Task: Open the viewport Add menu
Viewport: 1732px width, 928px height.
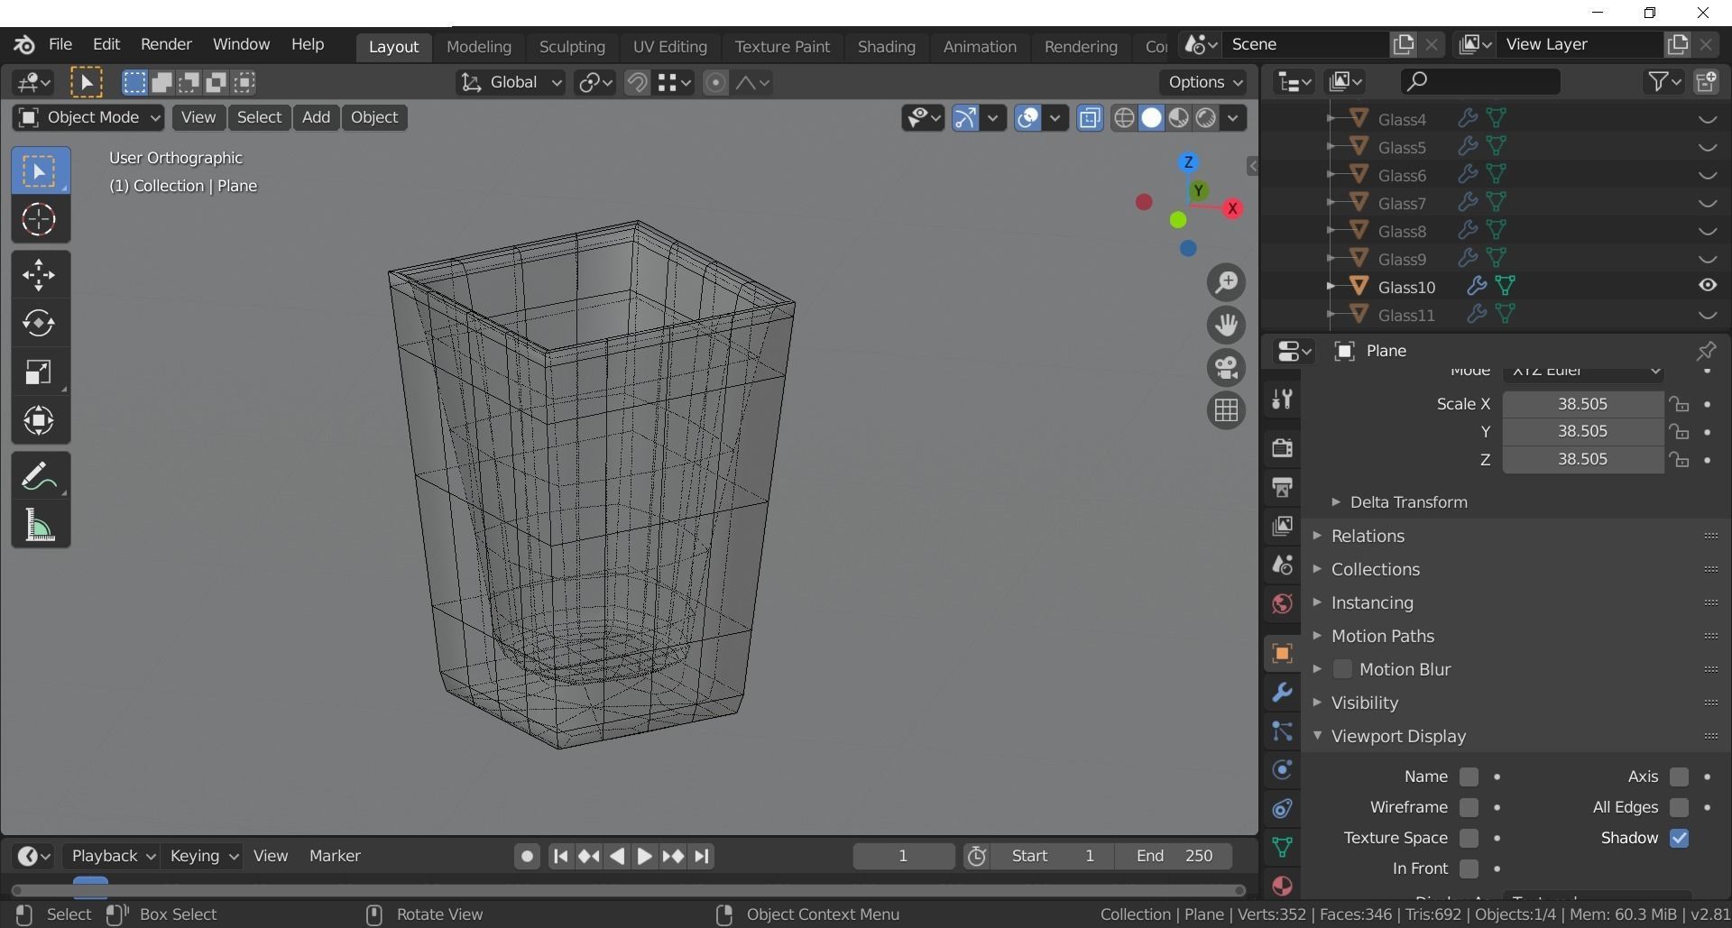Action: 316,117
